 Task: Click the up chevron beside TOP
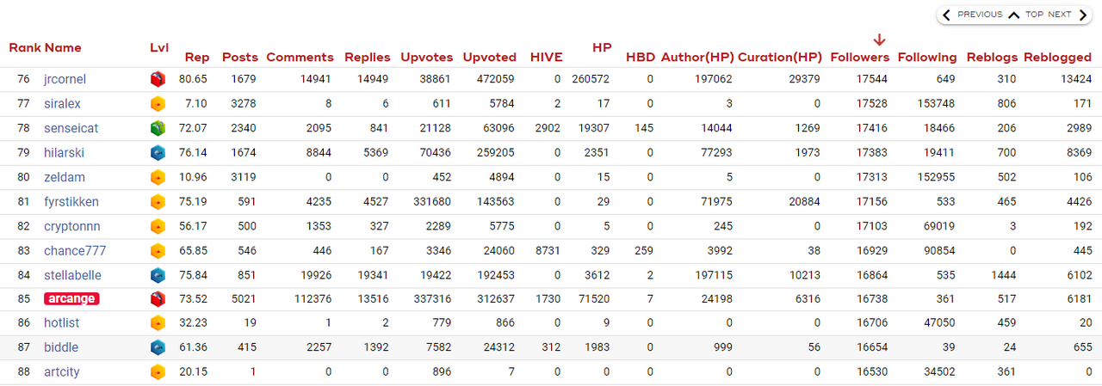(x=1013, y=15)
